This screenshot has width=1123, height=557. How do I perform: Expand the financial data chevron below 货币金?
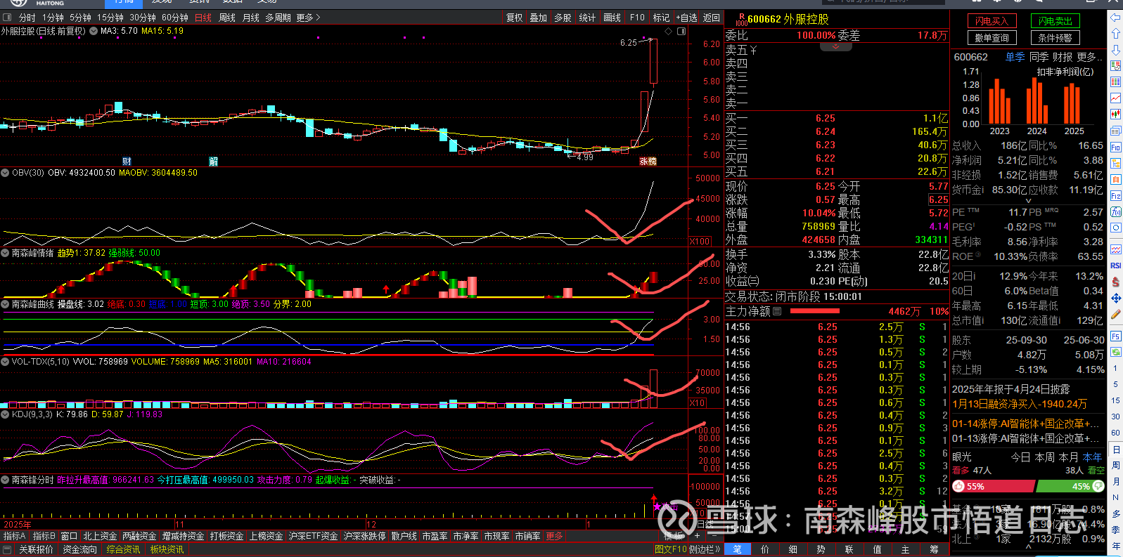[1028, 201]
